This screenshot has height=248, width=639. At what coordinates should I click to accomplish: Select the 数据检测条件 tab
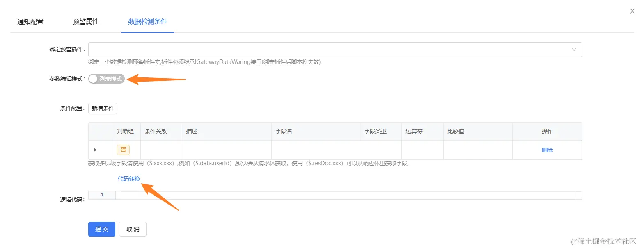[x=148, y=21]
